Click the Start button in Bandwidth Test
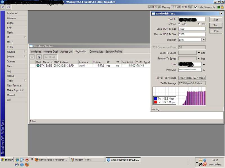225x168 pixels. (215, 20)
